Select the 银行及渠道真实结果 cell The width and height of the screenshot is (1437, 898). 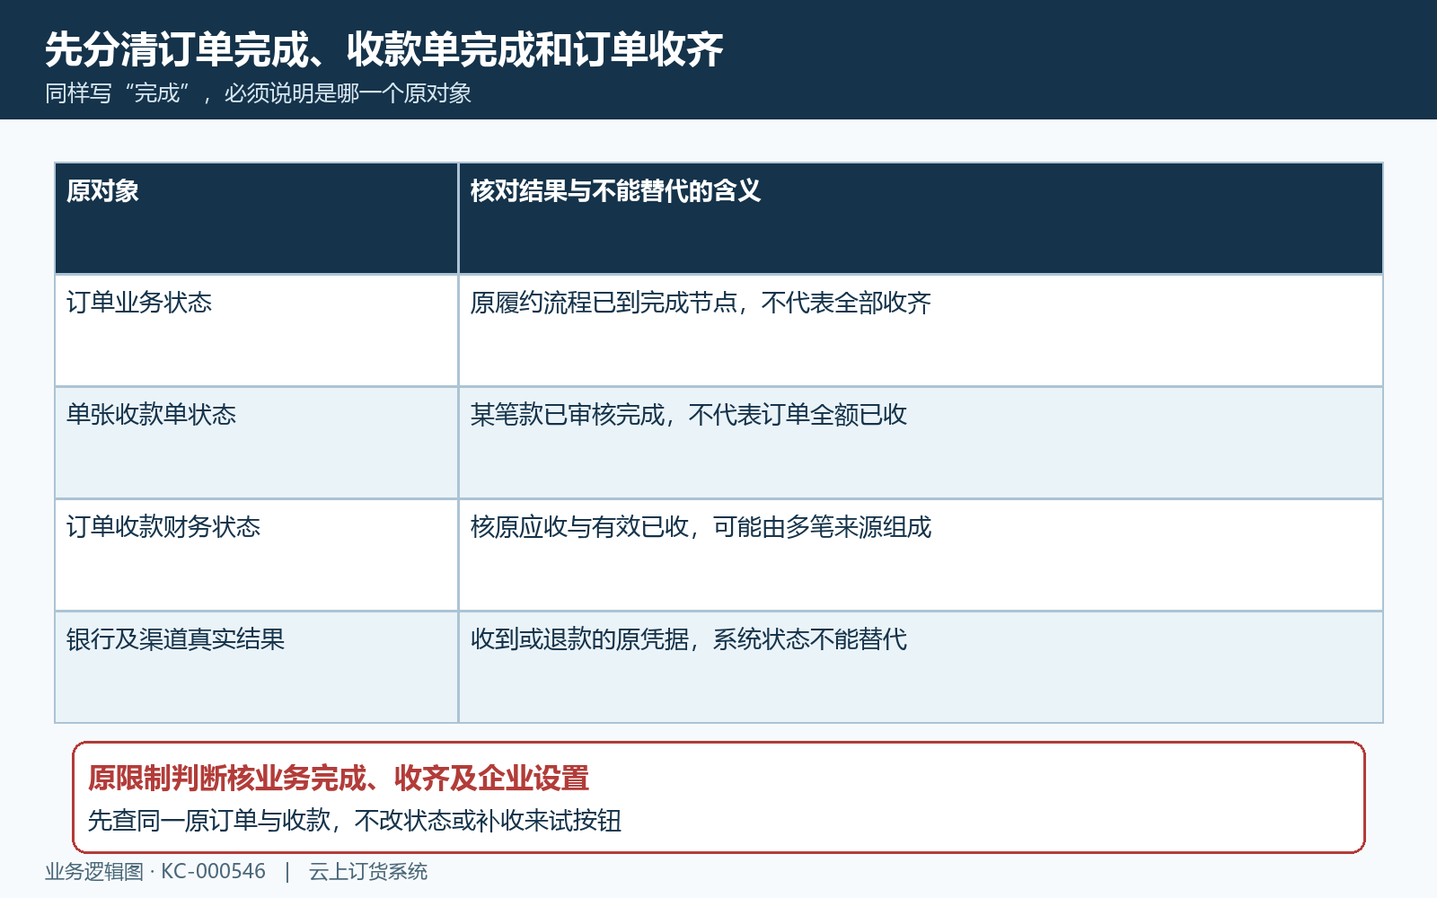tap(257, 667)
